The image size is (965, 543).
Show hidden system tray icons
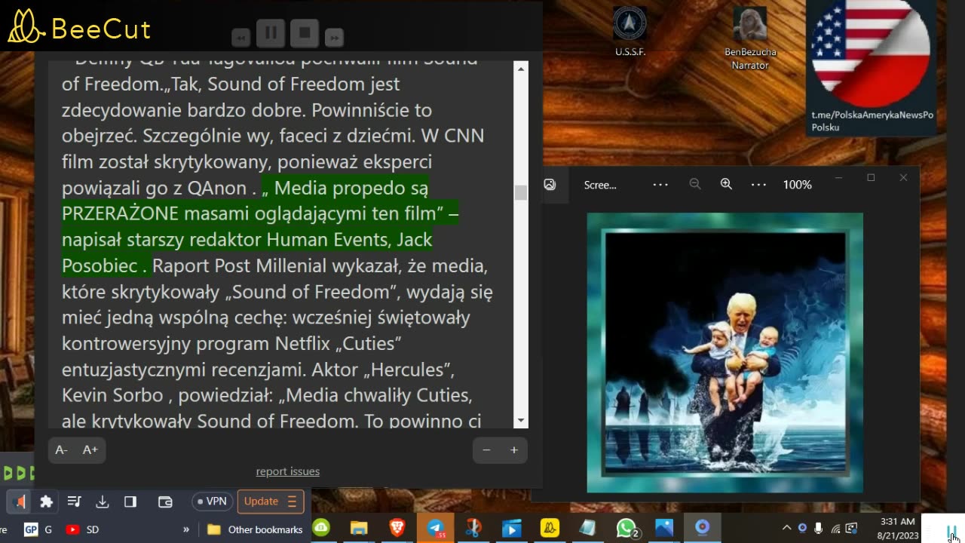(x=786, y=528)
